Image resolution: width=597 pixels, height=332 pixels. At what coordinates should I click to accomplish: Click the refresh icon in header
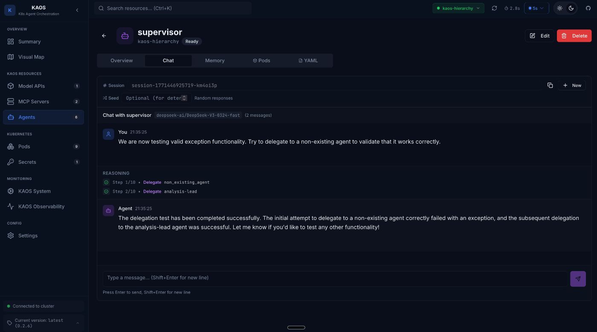click(494, 8)
